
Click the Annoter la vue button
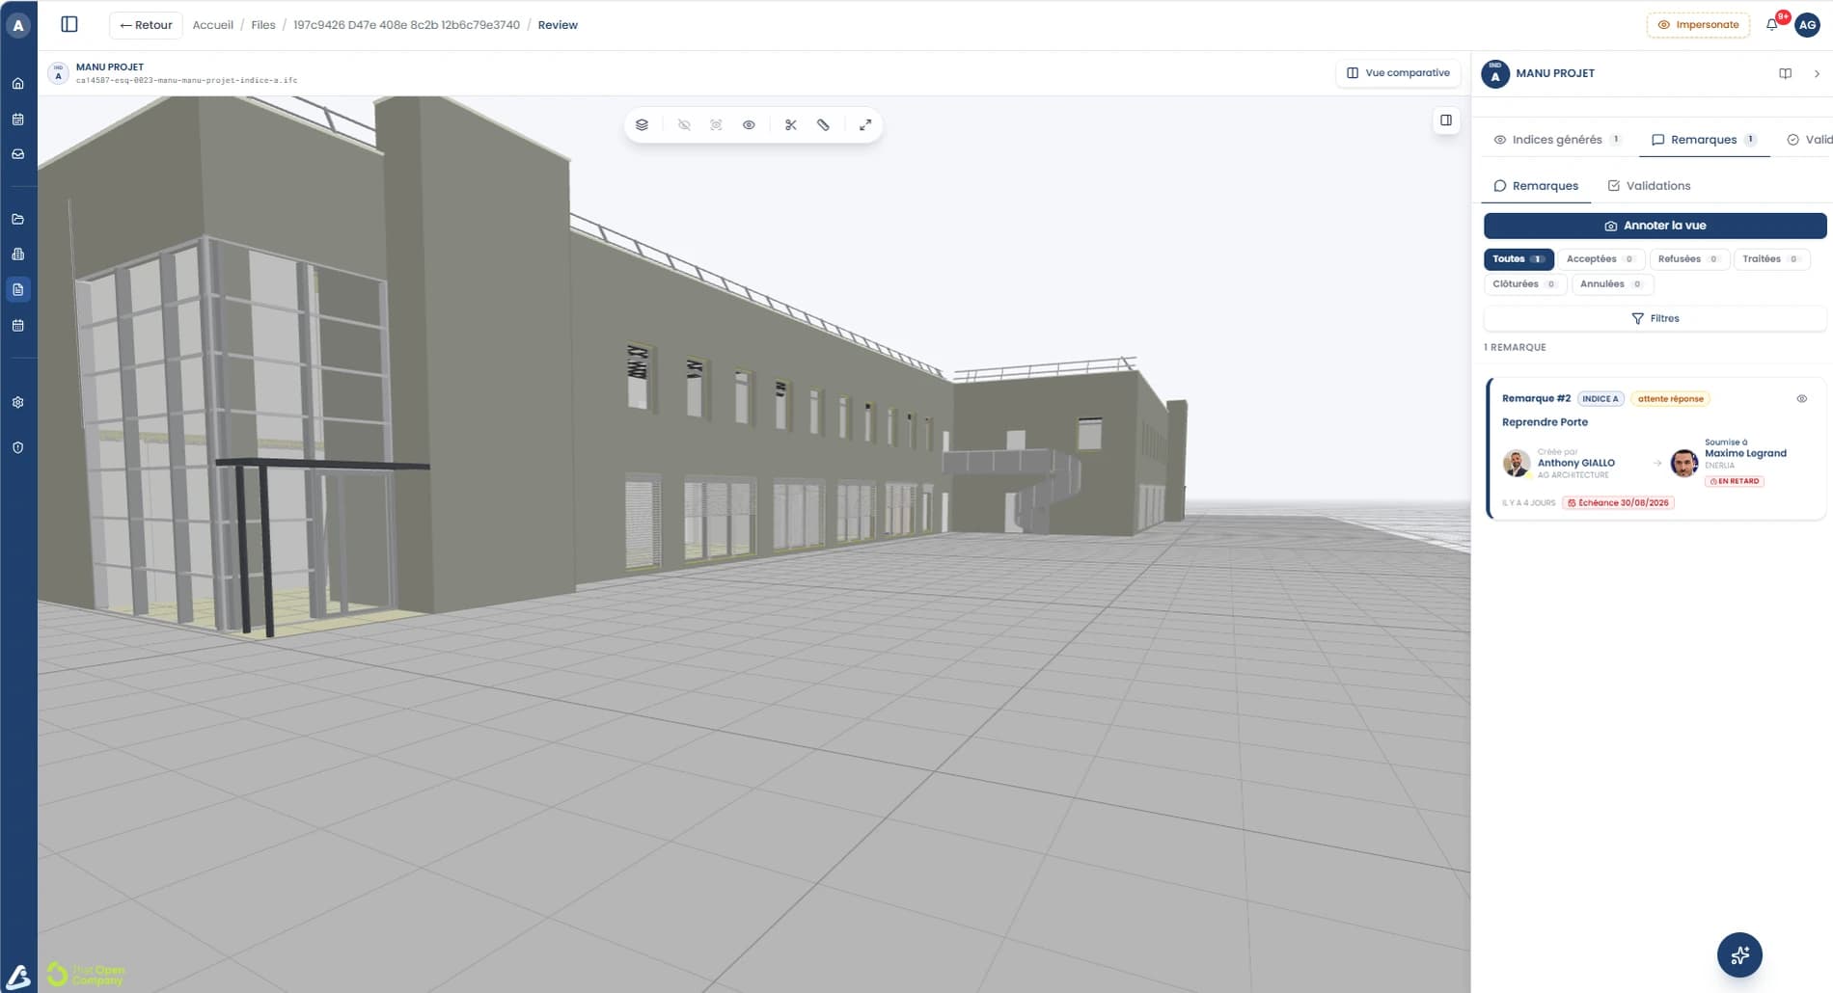point(1655,226)
